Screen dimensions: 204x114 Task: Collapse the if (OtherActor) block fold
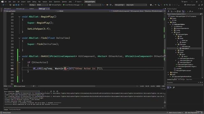point(19,62)
